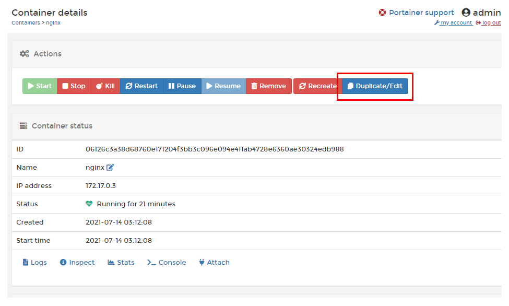The height and width of the screenshot is (306, 509).
Task: Click the 'Container details' page title
Action: (50, 13)
